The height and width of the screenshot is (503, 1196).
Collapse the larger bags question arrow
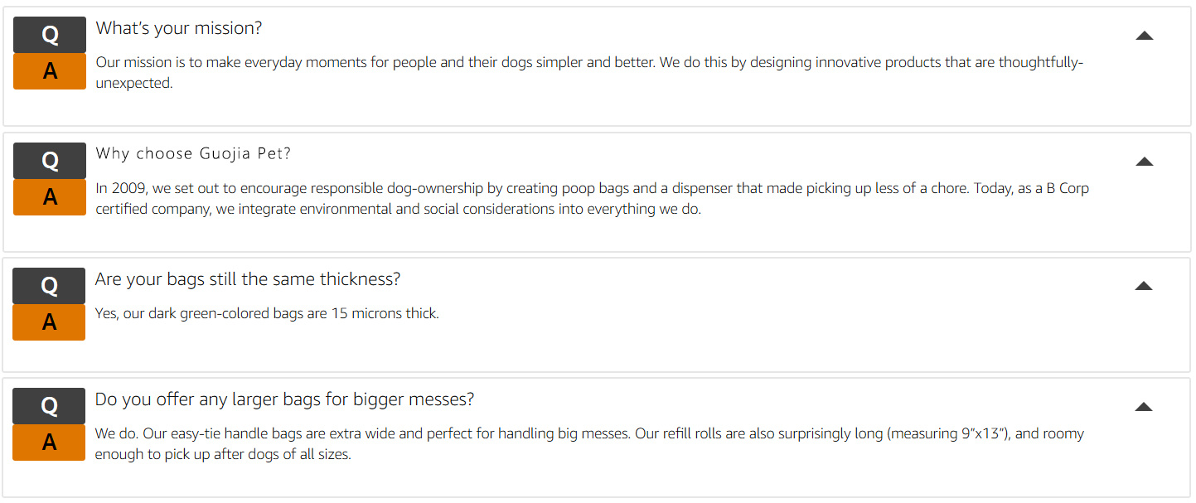[x=1144, y=407]
